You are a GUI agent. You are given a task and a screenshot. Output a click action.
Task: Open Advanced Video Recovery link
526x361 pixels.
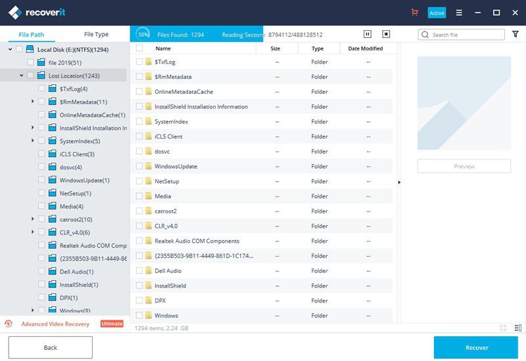[55, 324]
